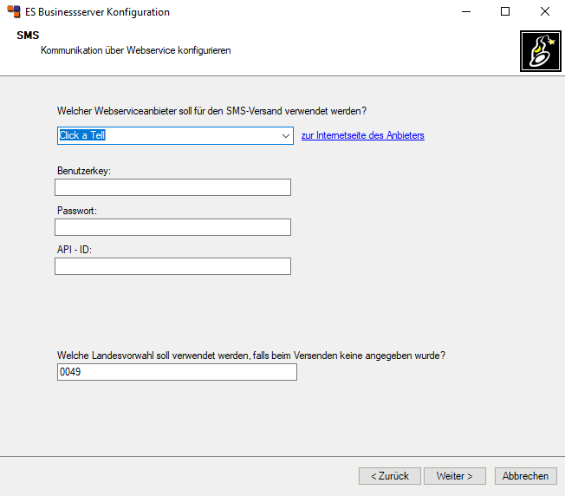This screenshot has width=565, height=496.
Task: Click the Passwort label text
Action: pyautogui.click(x=76, y=211)
